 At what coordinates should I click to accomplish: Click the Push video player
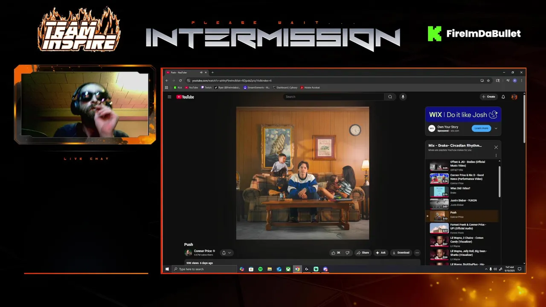[x=302, y=173]
